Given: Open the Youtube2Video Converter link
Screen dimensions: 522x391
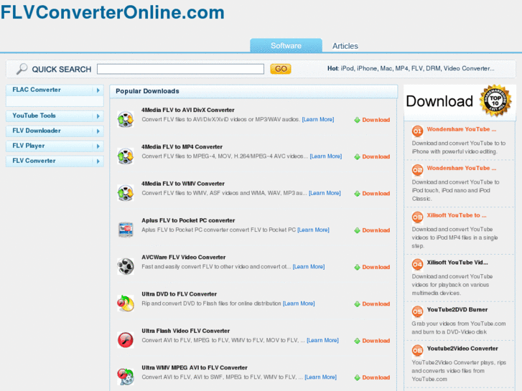Looking at the screenshot, I should pyautogui.click(x=462, y=349).
